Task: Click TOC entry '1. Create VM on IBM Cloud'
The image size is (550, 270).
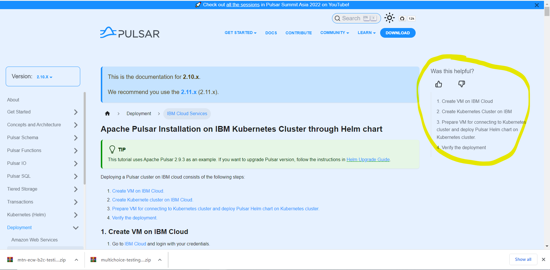Action: pyautogui.click(x=465, y=101)
